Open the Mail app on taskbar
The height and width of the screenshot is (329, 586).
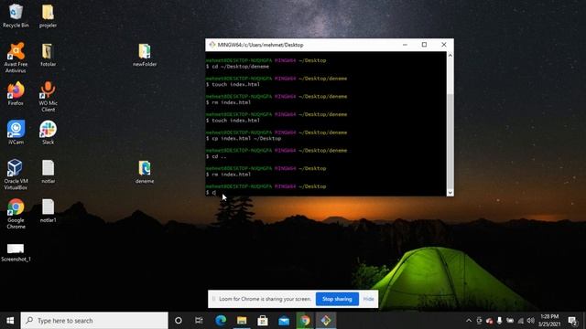[x=284, y=321]
